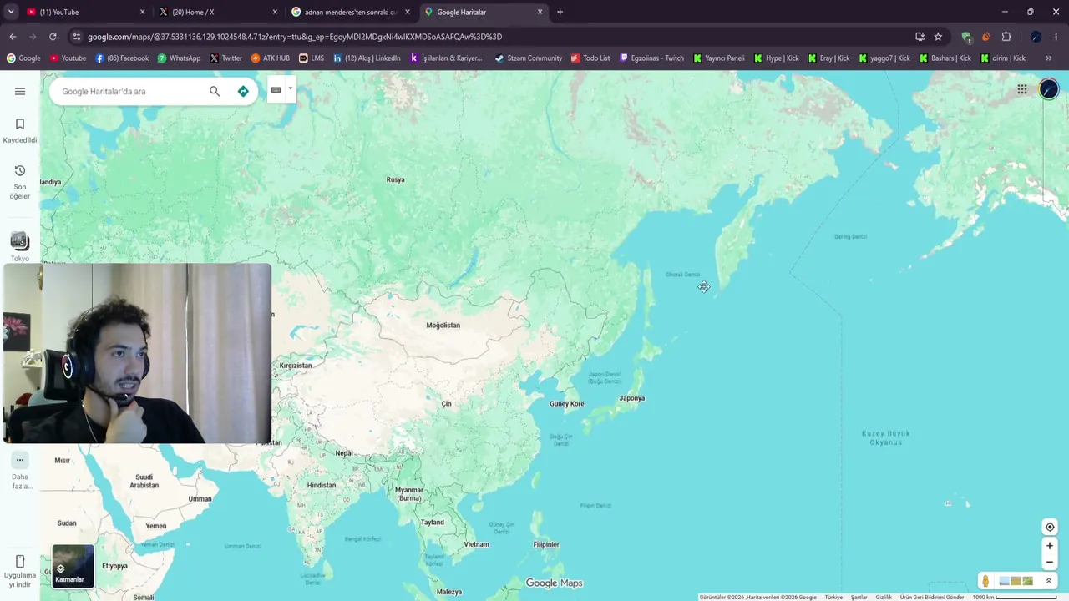Image resolution: width=1069 pixels, height=601 pixels.
Task: Open the LMS bookmark
Action: point(312,58)
